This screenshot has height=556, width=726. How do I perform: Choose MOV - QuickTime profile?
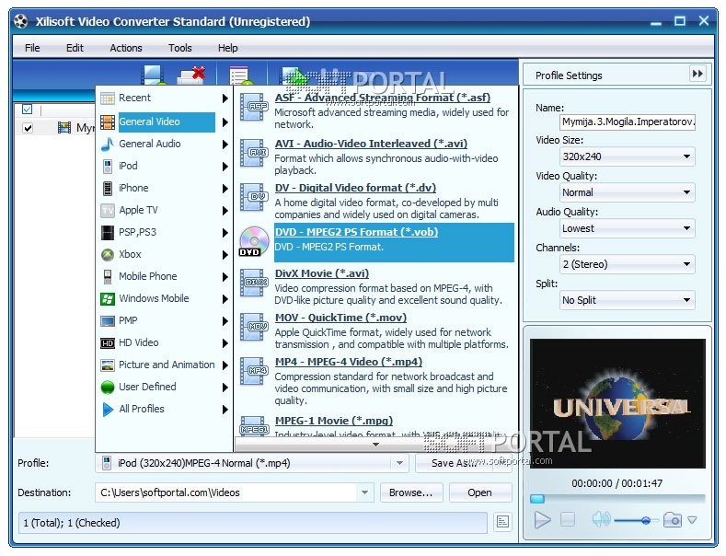(x=340, y=318)
